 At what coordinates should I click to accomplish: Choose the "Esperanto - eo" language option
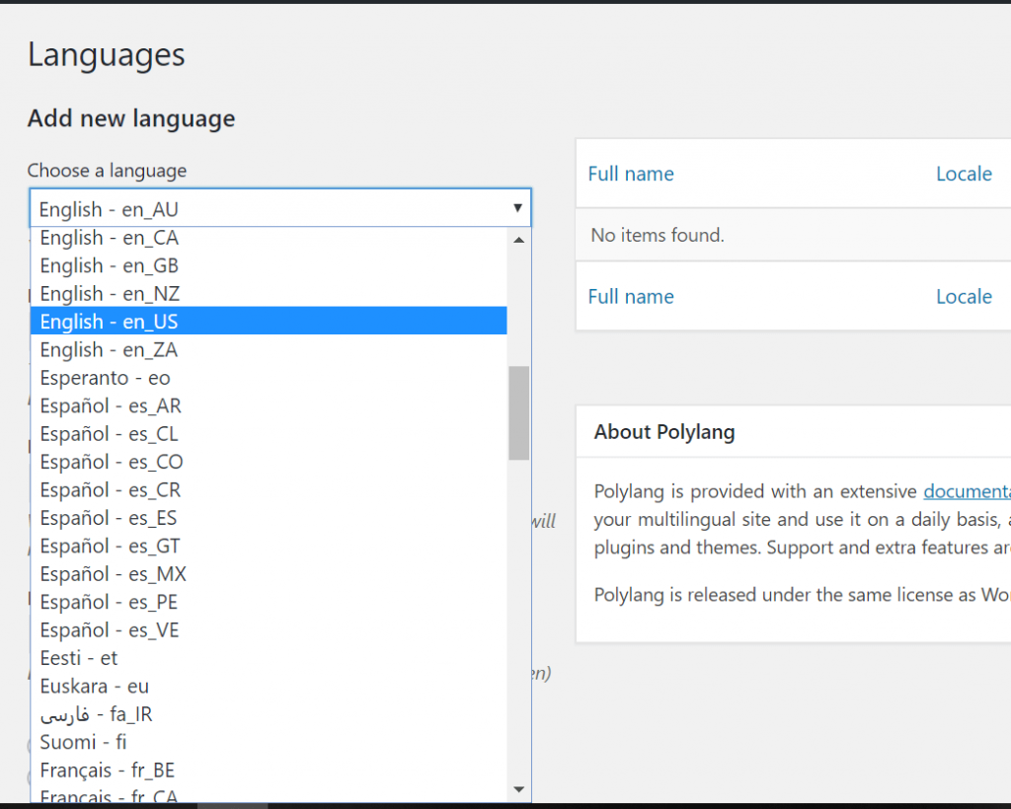105,377
